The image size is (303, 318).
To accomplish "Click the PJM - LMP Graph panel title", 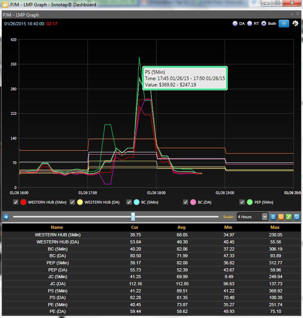I will (x=21, y=15).
